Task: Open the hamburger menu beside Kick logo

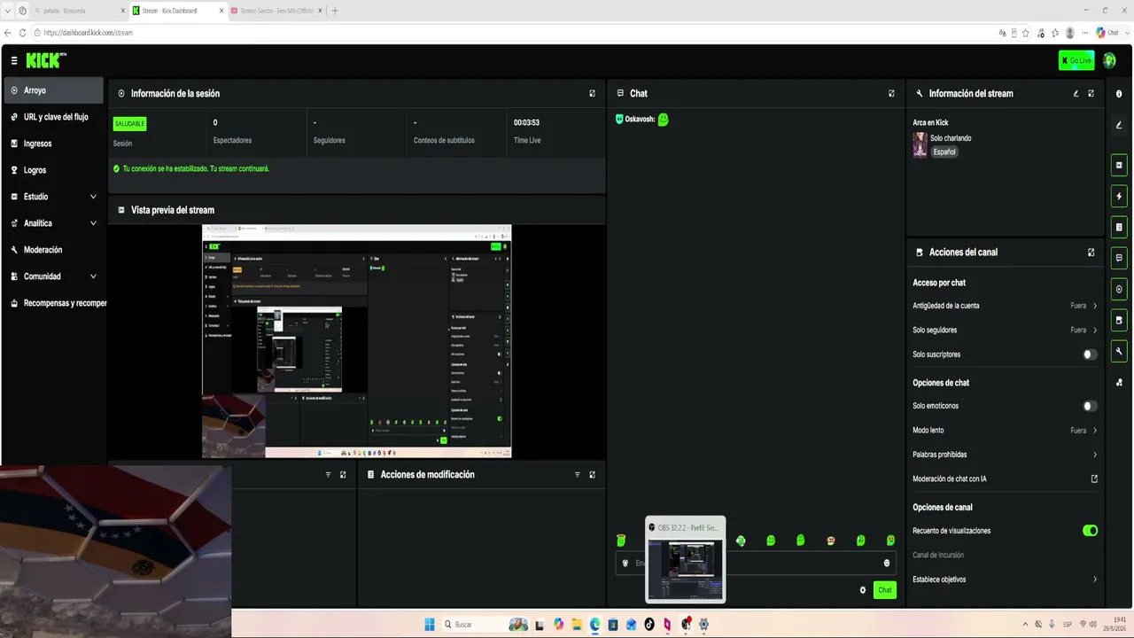Action: tap(14, 60)
